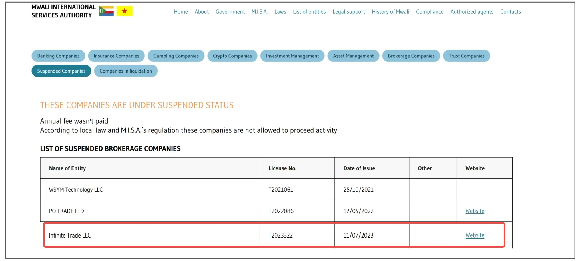Click license number T2021061

tap(281, 190)
